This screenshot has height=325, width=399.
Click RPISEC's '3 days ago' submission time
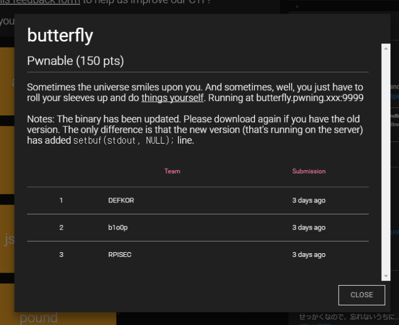tap(308, 254)
